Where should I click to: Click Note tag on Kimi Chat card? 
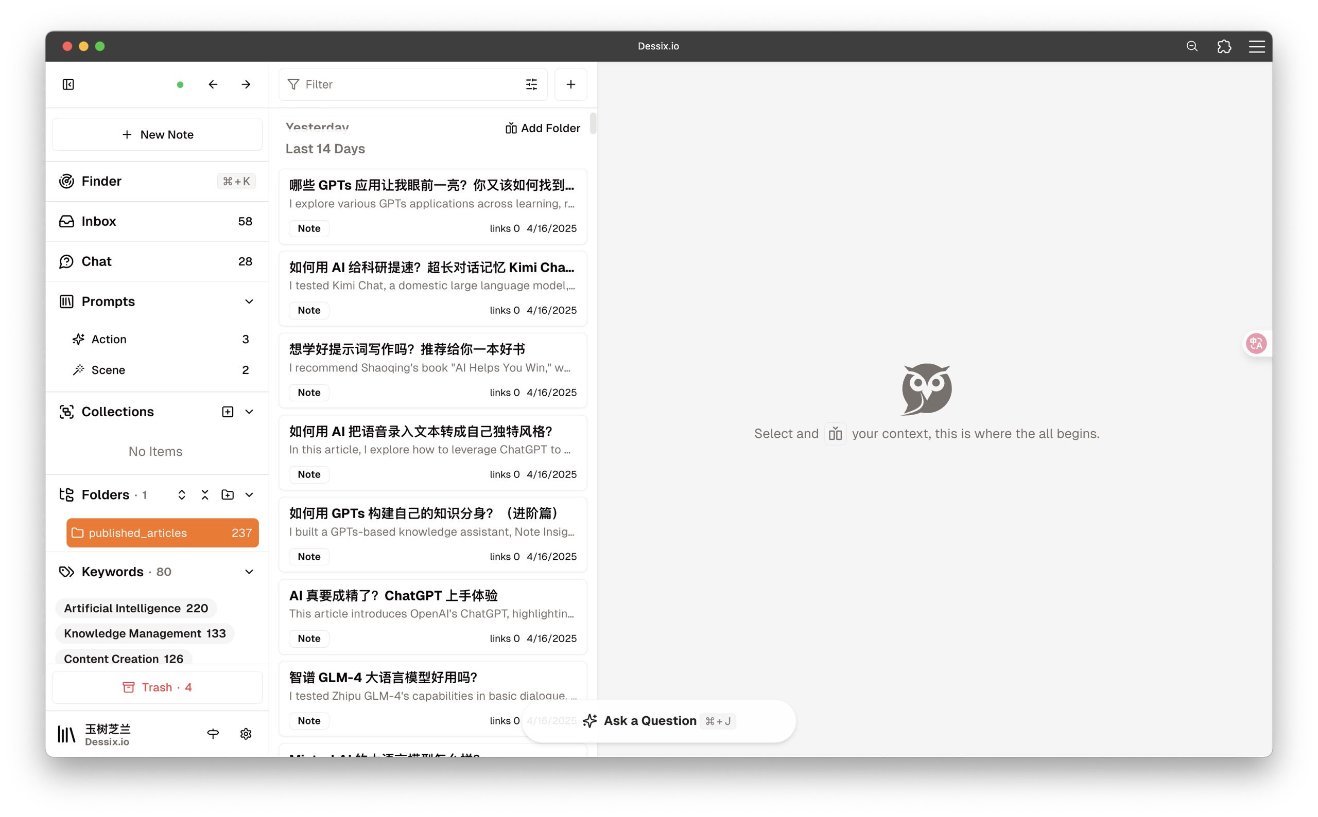[309, 311]
